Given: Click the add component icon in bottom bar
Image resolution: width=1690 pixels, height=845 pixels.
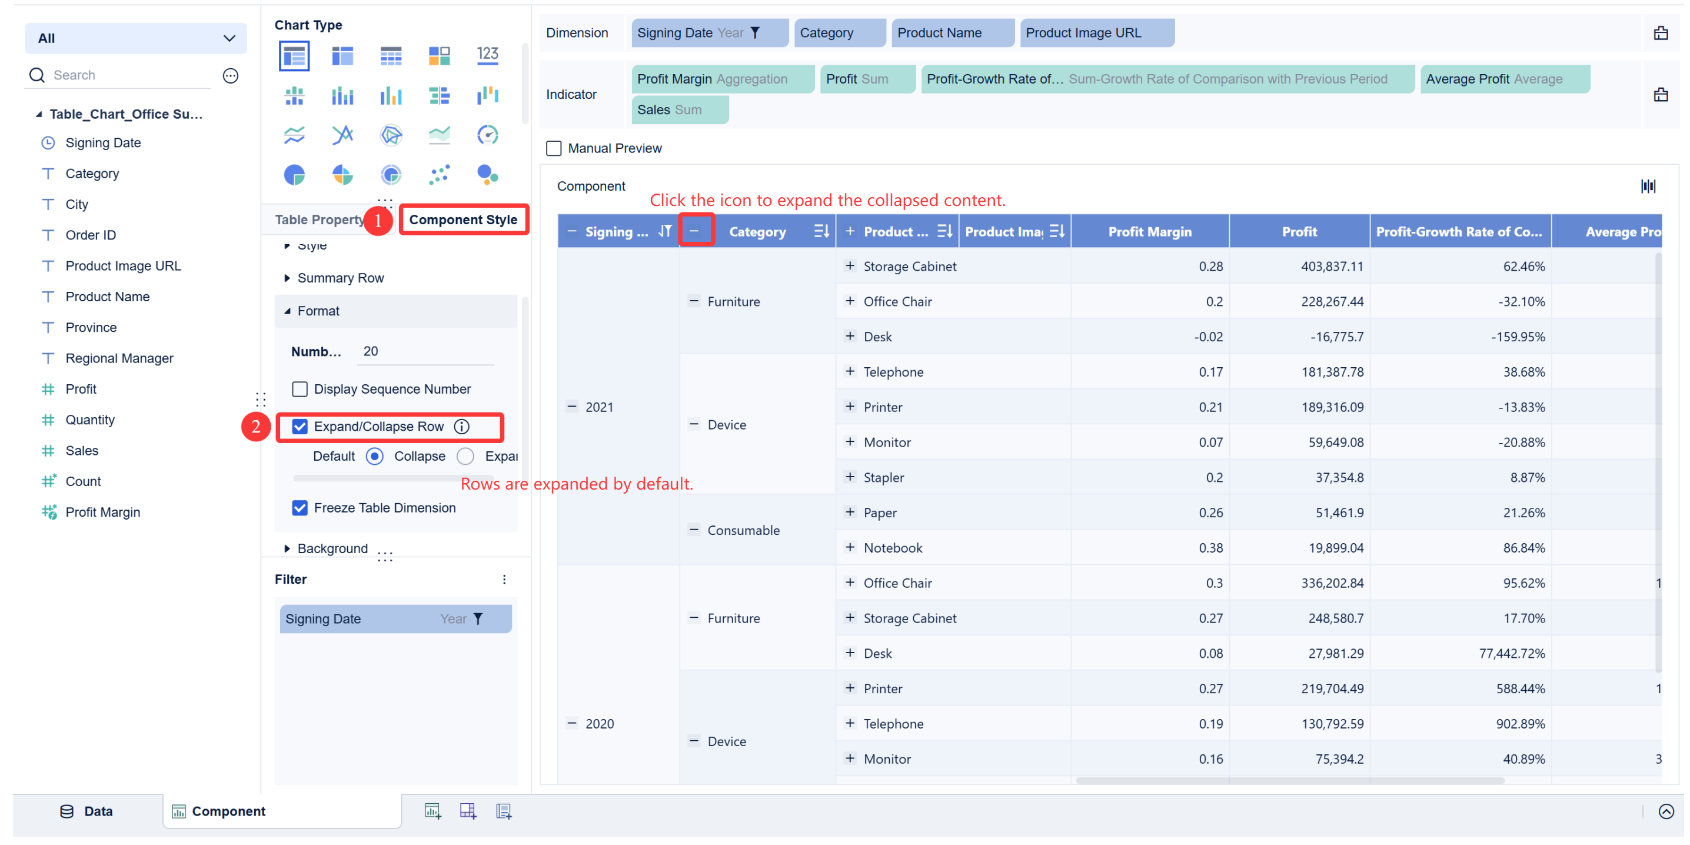Looking at the screenshot, I should pos(433,811).
